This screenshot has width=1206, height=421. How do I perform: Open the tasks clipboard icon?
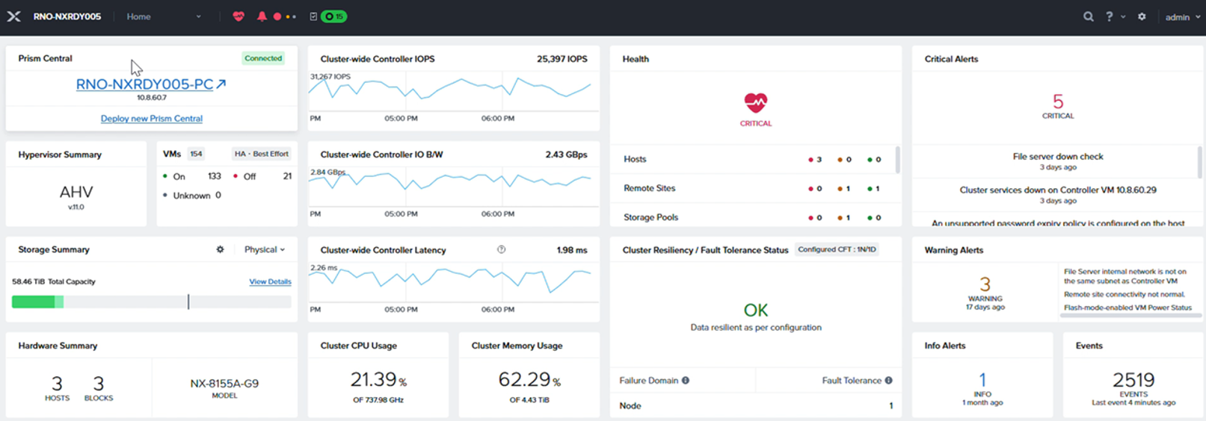pos(313,16)
